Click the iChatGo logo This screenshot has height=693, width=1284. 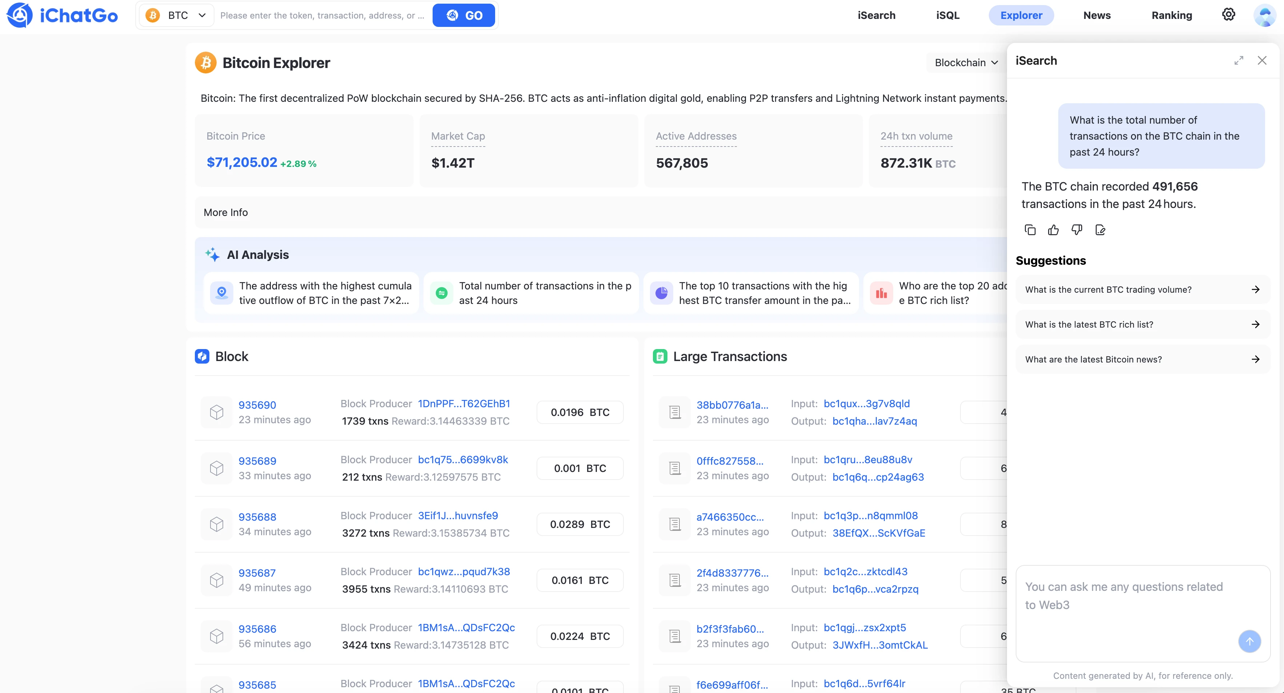coord(62,16)
